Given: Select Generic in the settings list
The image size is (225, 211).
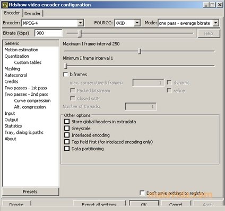Looking at the screenshot, I should tap(31, 43).
